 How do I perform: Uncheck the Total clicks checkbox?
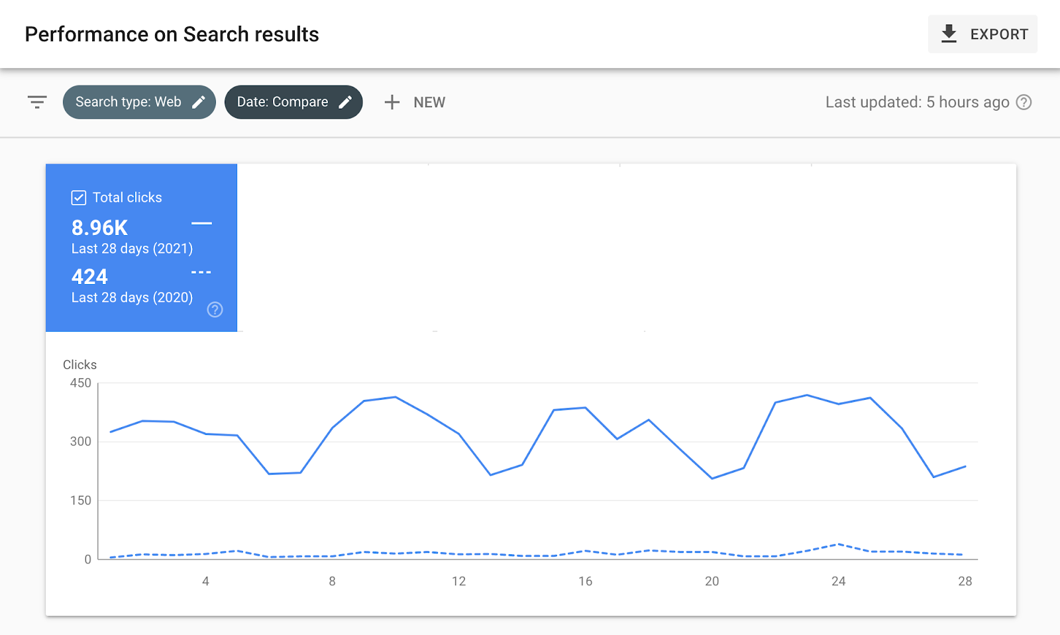pyautogui.click(x=78, y=197)
